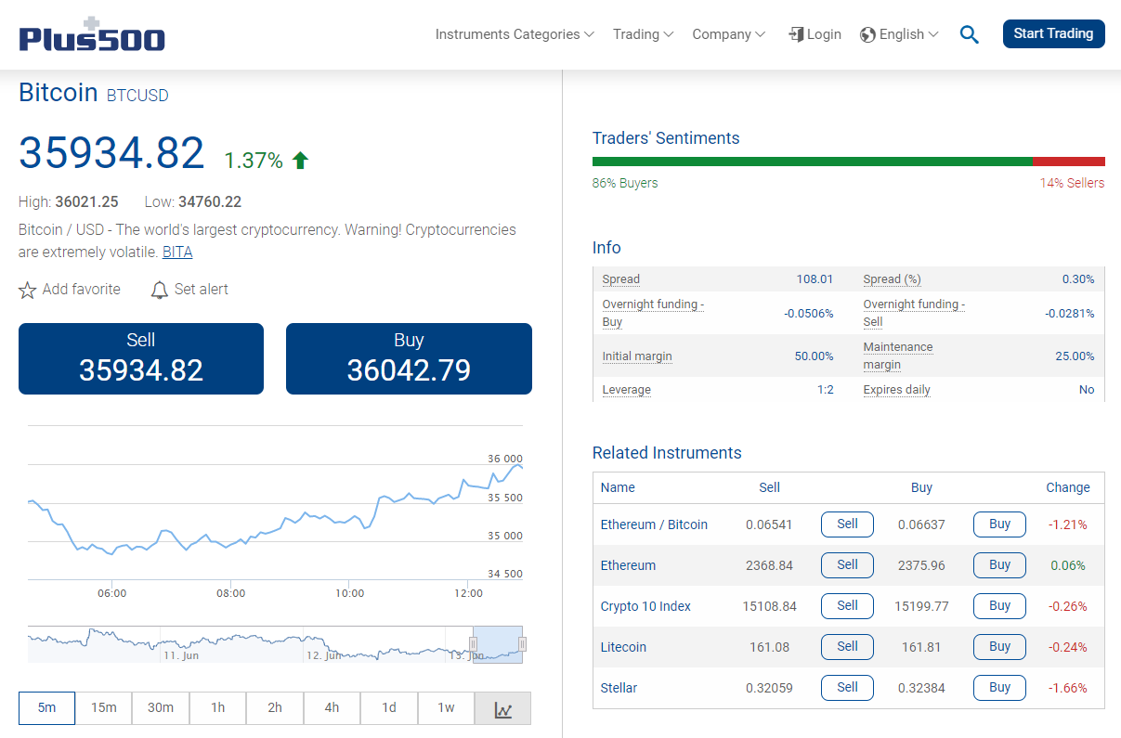Viewport: 1121px width, 738px height.
Task: Select the 15m chart interval
Action: (x=104, y=708)
